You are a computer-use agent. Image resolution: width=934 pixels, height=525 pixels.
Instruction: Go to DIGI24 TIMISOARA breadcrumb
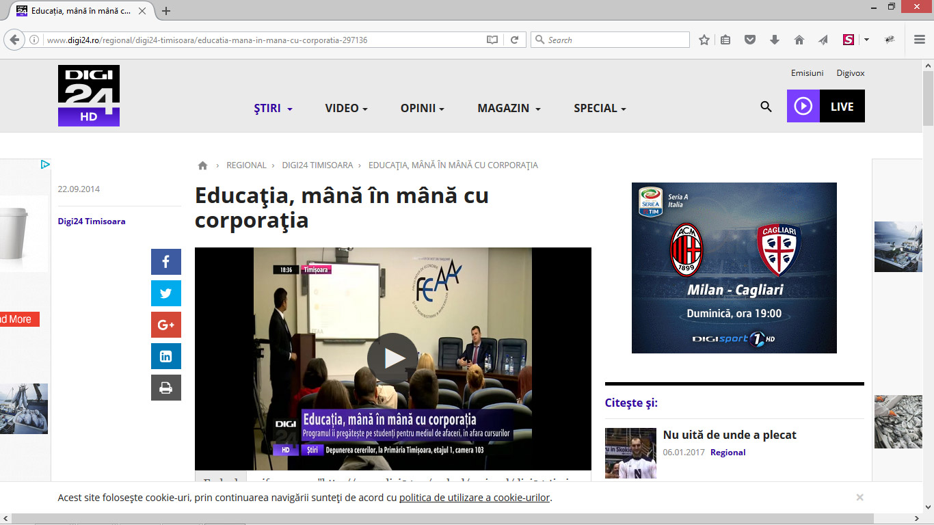pyautogui.click(x=317, y=165)
